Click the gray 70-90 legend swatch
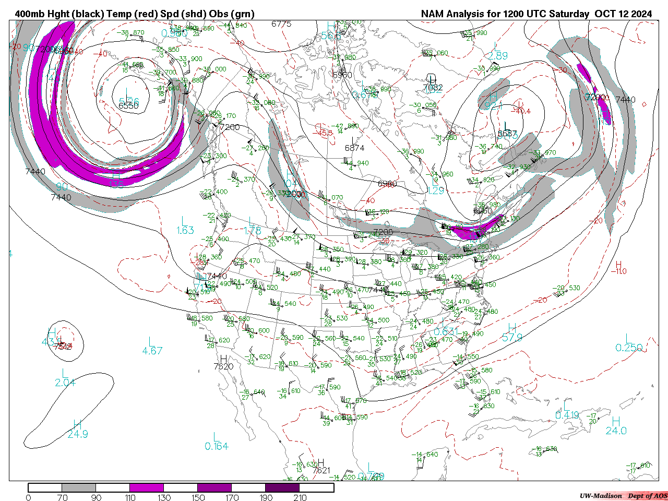Viewport: 668px width, 501px height. tap(79, 488)
